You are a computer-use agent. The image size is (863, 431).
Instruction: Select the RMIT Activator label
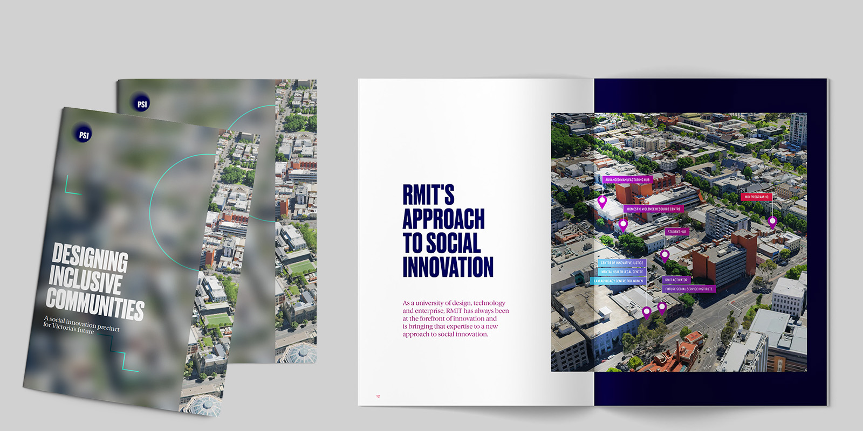(x=676, y=280)
